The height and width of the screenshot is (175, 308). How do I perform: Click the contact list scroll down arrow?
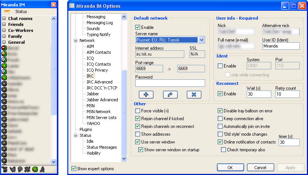click(54, 162)
